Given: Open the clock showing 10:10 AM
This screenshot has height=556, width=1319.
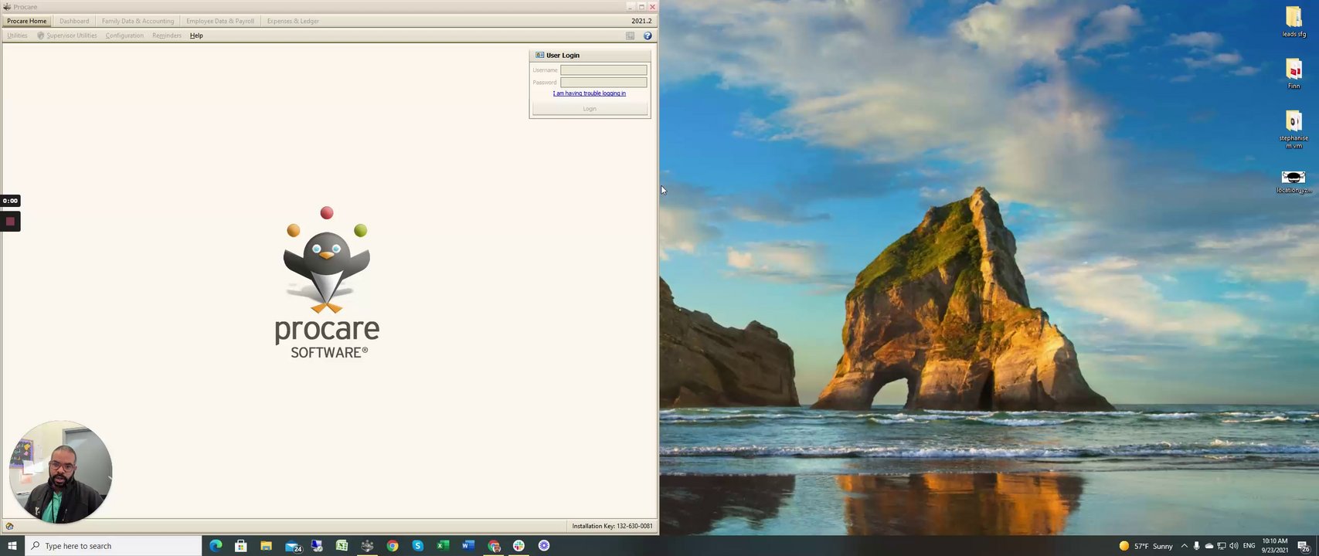Looking at the screenshot, I should (x=1275, y=546).
